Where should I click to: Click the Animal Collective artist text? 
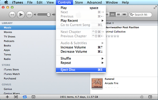pos(116,32)
